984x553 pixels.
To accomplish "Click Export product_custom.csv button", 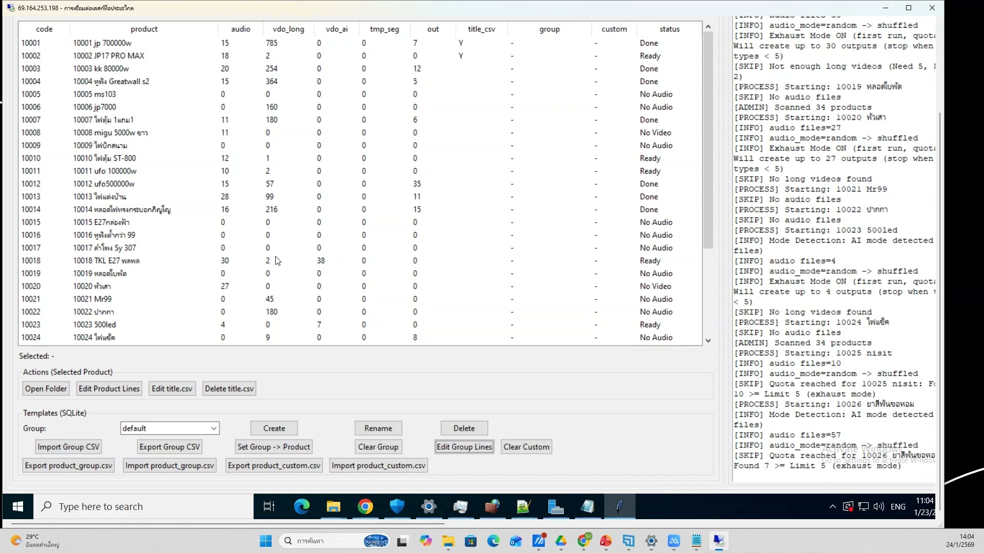I will tap(274, 465).
